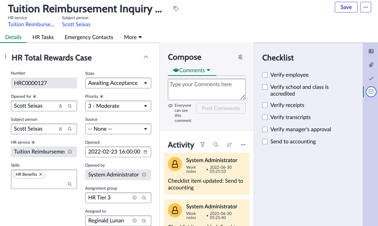The image size is (378, 226).
Task: Click the lock avatar on Send to accounting note
Action: point(175,164)
